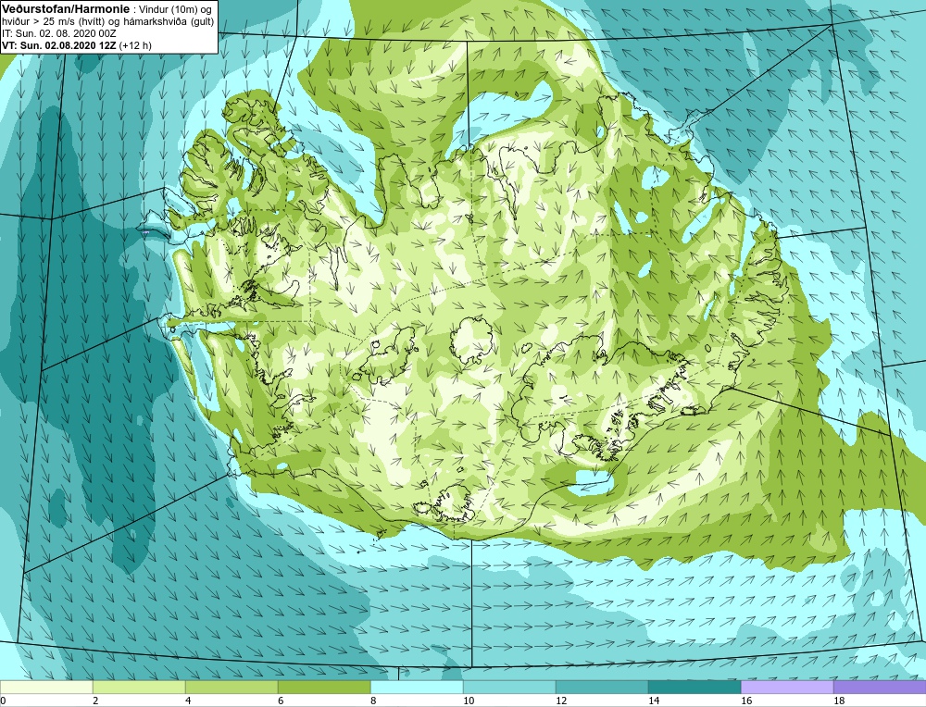Click the 6–8 m/s dark green legend swatch
This screenshot has height=707, width=926.
click(324, 687)
